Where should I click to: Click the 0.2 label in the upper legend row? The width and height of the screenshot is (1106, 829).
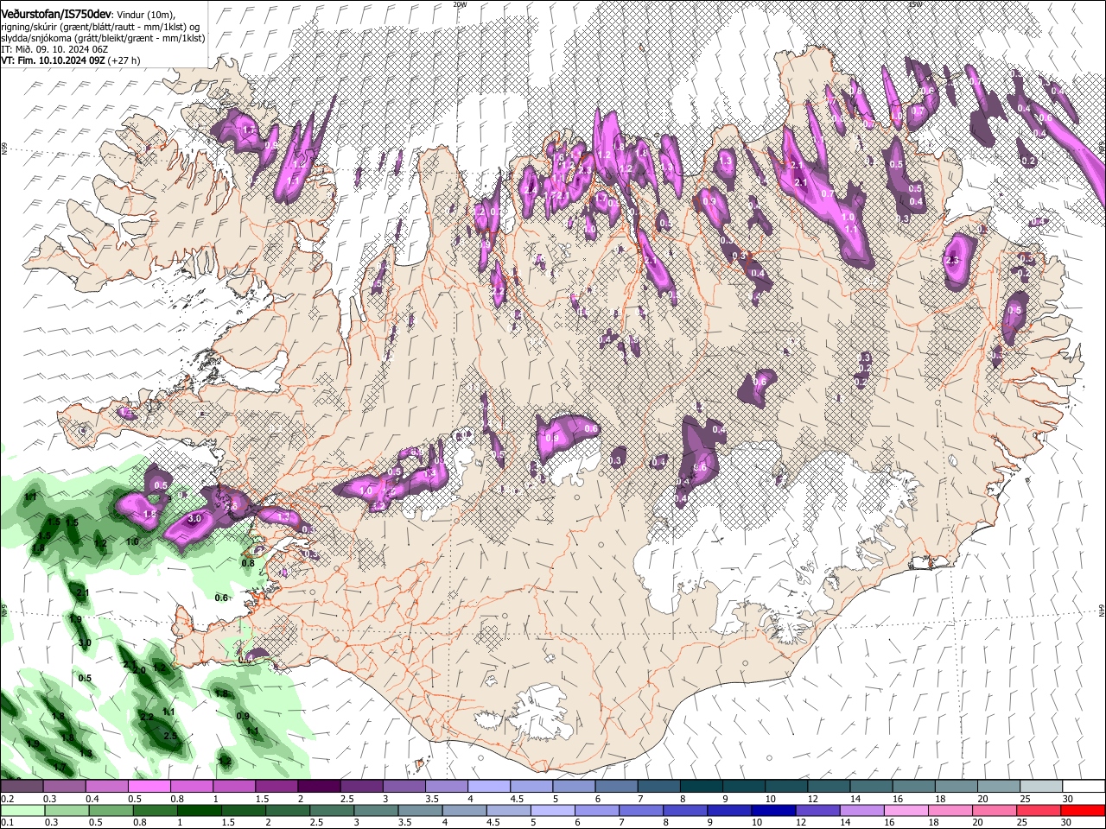coord(6,799)
